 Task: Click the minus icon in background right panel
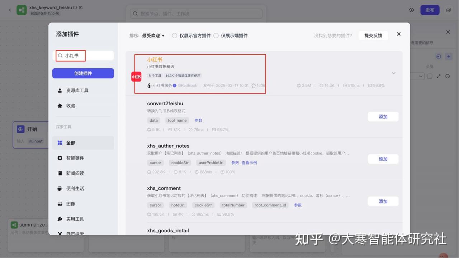pyautogui.click(x=448, y=76)
